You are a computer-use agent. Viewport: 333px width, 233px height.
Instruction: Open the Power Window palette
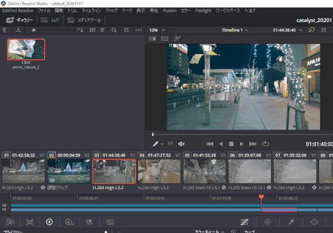(314, 222)
